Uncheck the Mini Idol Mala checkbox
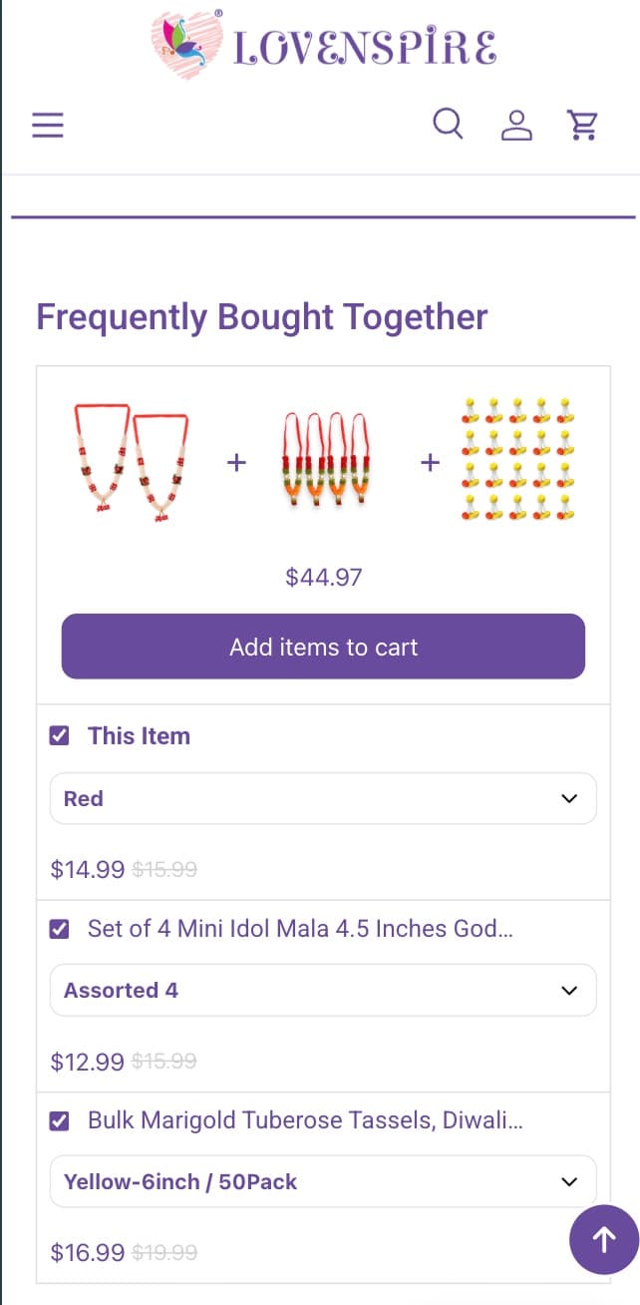This screenshot has width=640, height=1305. (x=60, y=929)
